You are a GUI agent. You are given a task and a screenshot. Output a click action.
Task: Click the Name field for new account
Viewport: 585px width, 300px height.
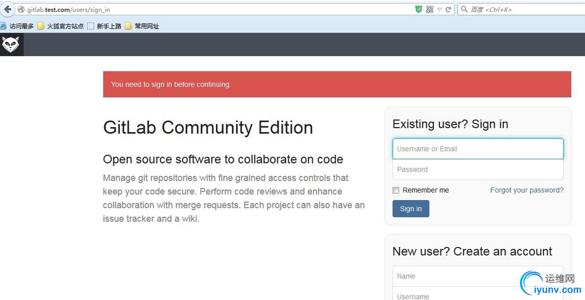pyautogui.click(x=478, y=276)
